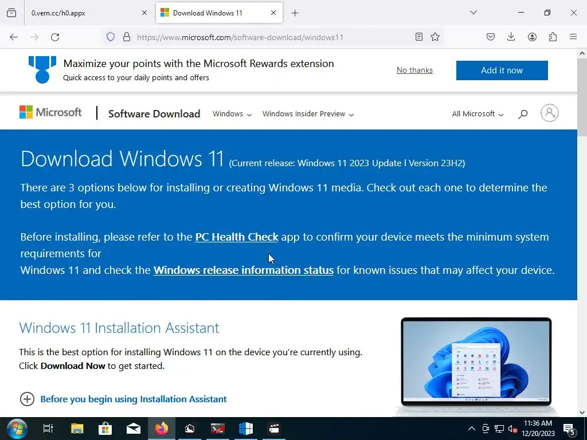Close the Download Windows 11 tab

pos(273,13)
